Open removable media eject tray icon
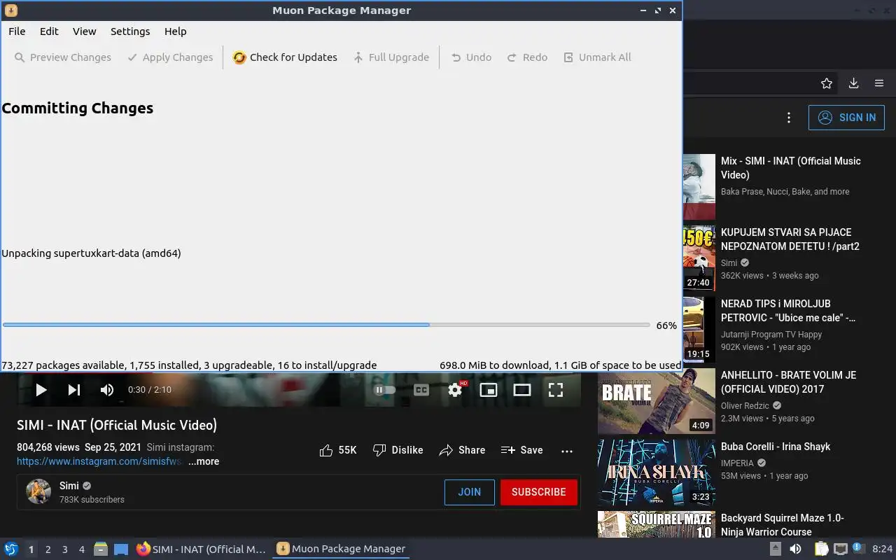 (x=776, y=549)
